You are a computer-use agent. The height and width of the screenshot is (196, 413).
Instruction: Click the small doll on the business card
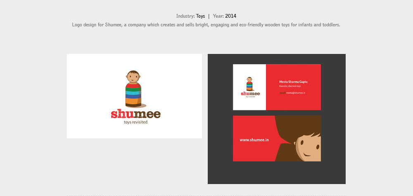[x=249, y=84]
